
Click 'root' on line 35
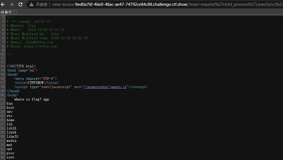10,157
